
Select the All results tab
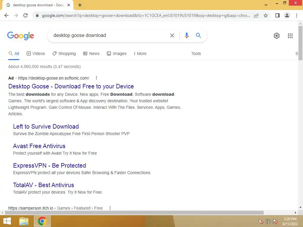tap(14, 54)
